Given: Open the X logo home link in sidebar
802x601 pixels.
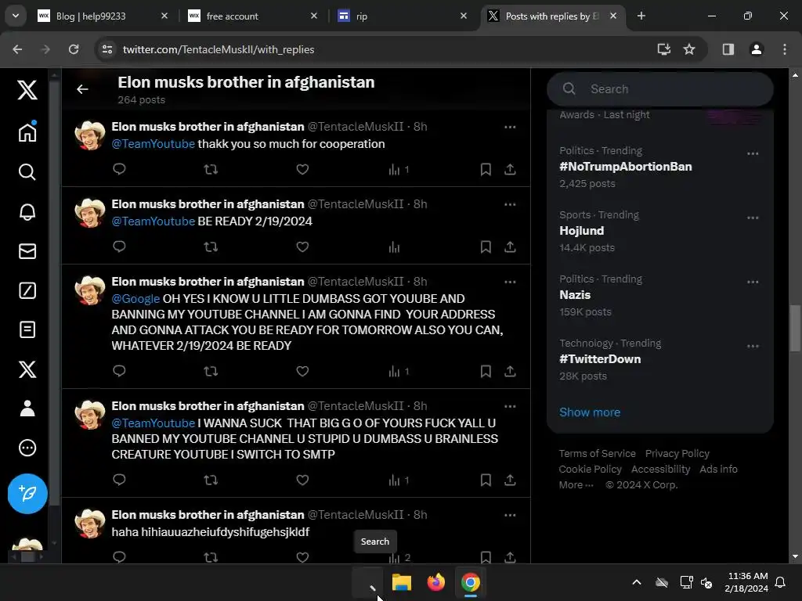Looking at the screenshot, I should click(x=27, y=90).
